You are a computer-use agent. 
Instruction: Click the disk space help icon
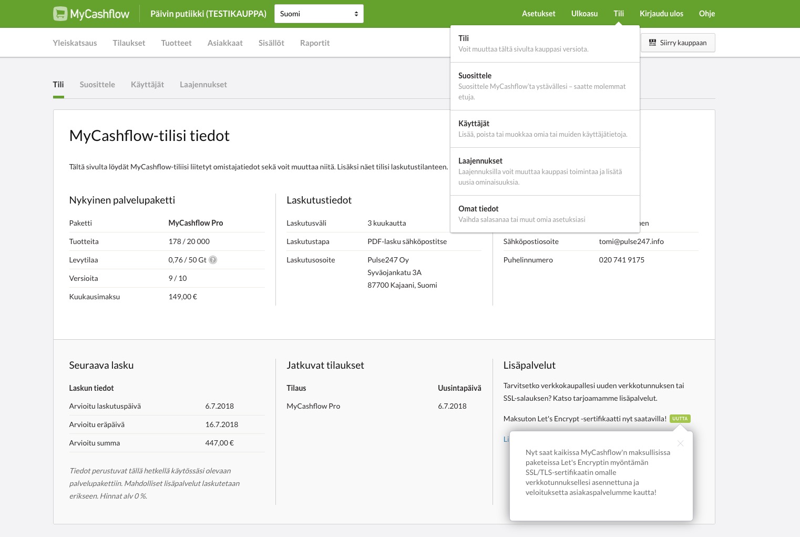tap(213, 260)
